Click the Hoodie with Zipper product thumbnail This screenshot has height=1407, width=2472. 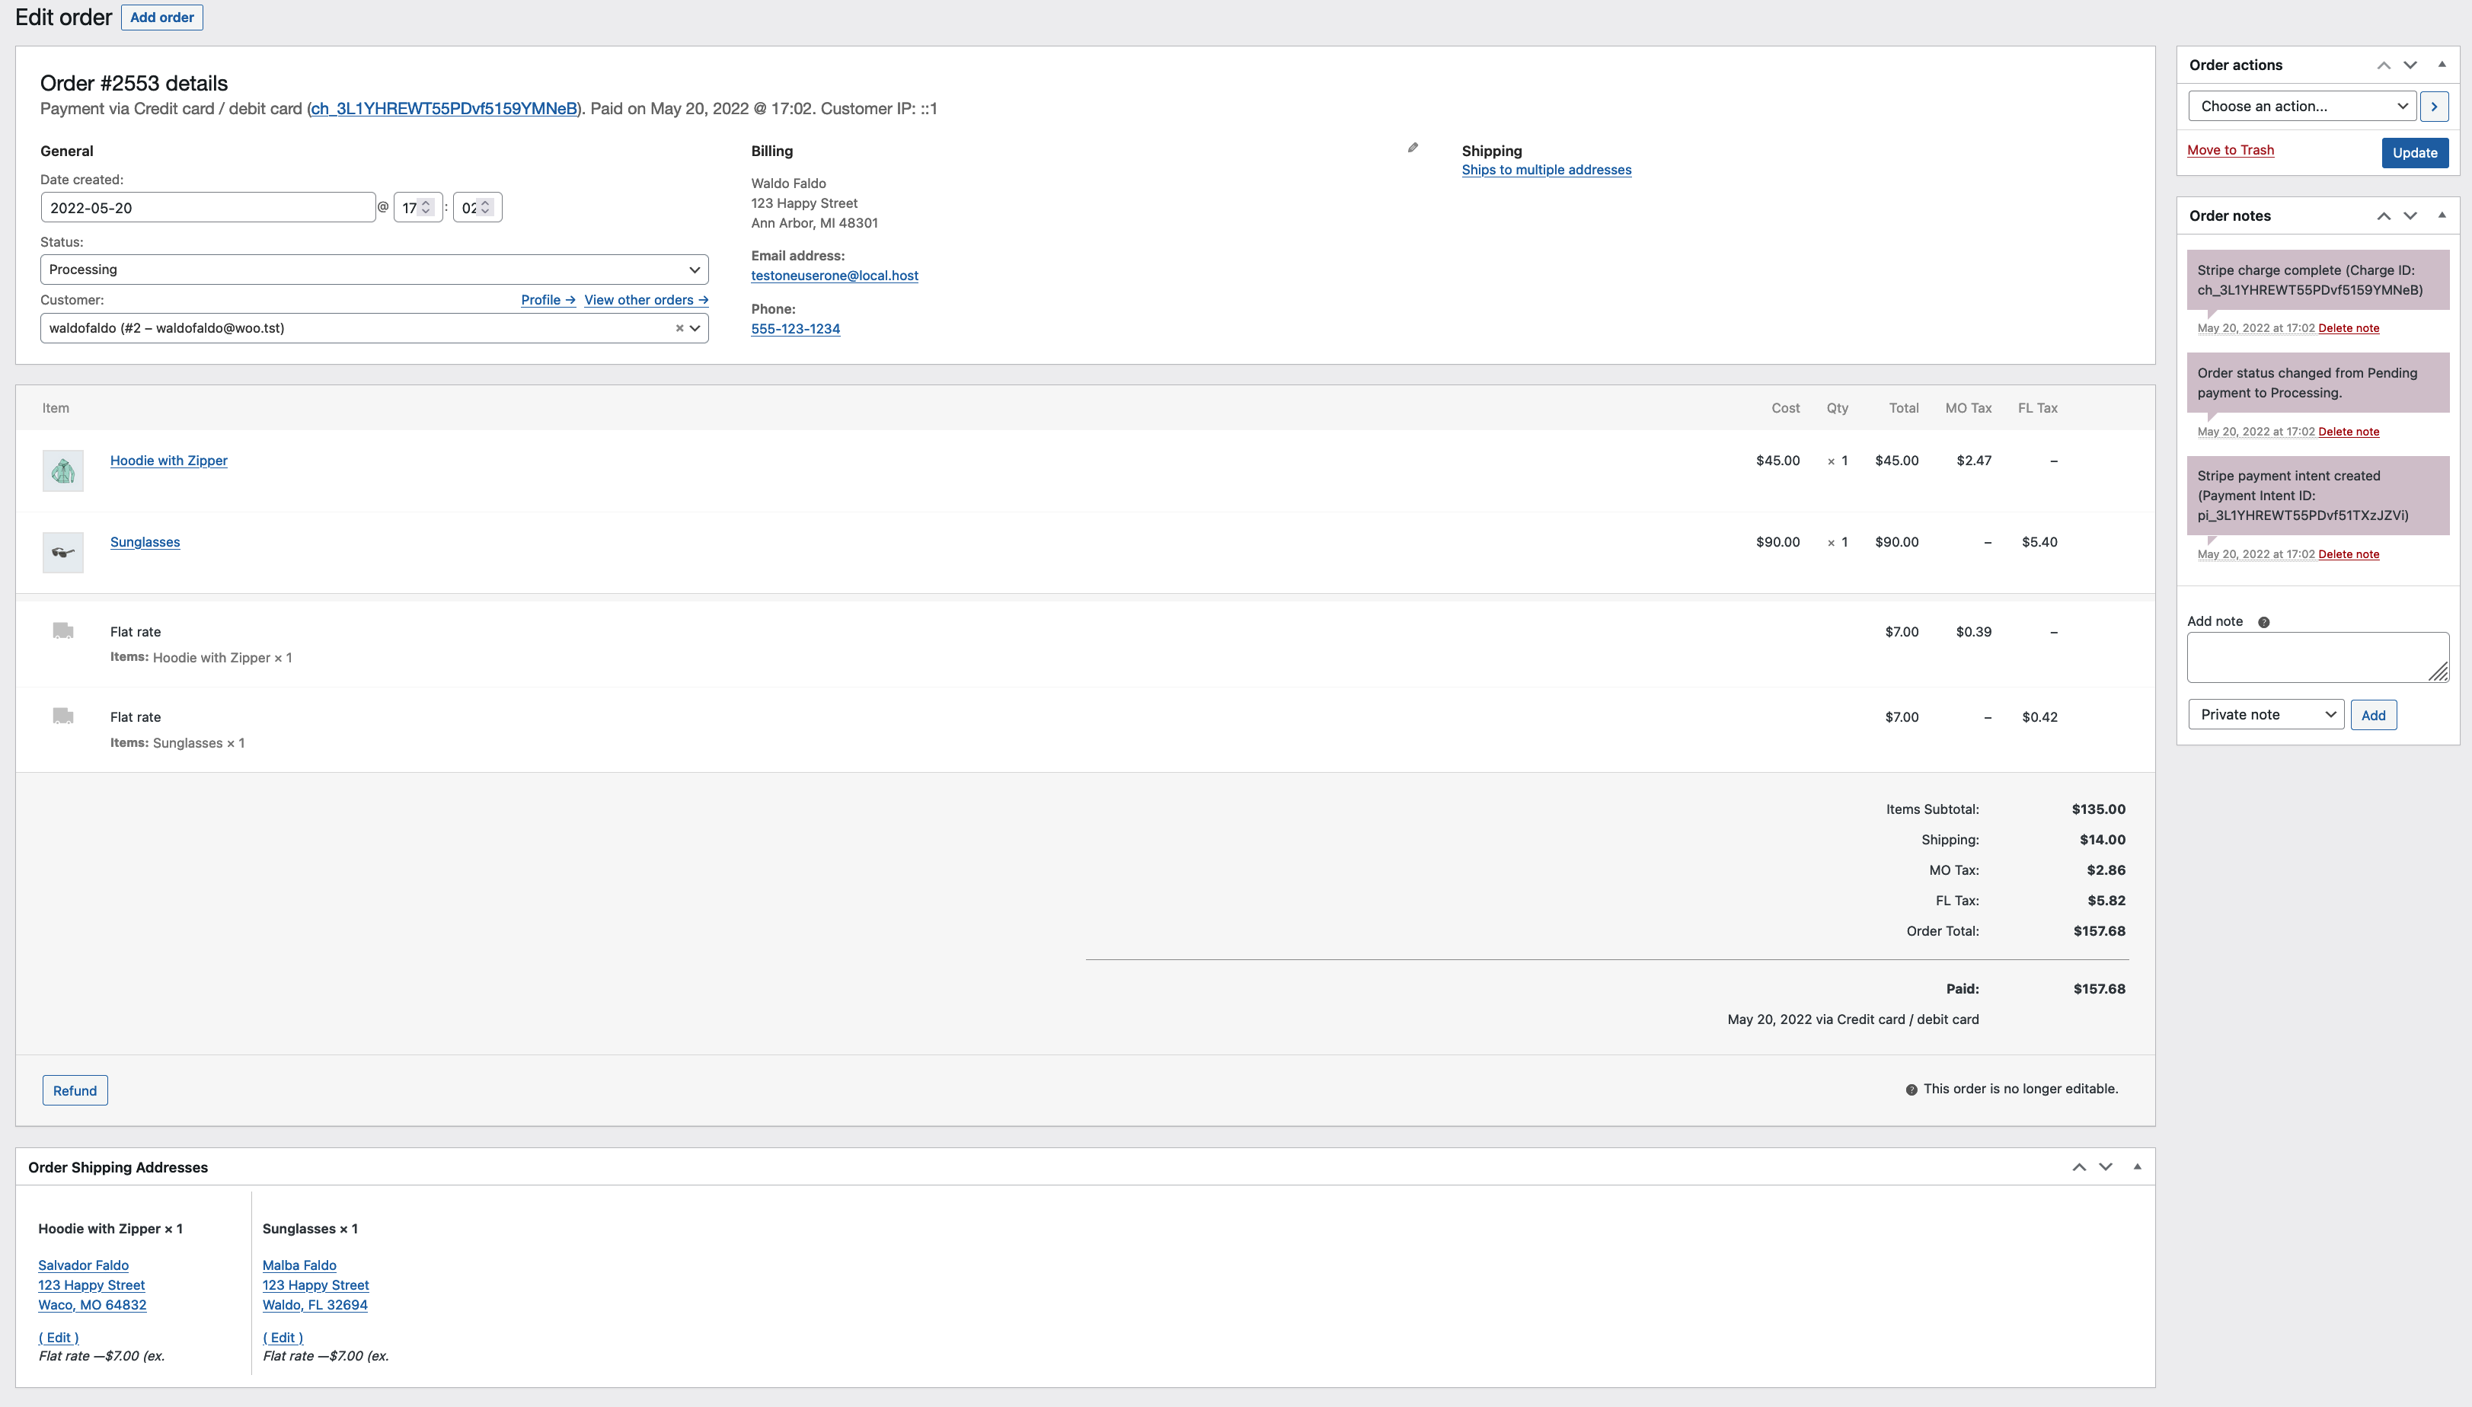tap(62, 470)
